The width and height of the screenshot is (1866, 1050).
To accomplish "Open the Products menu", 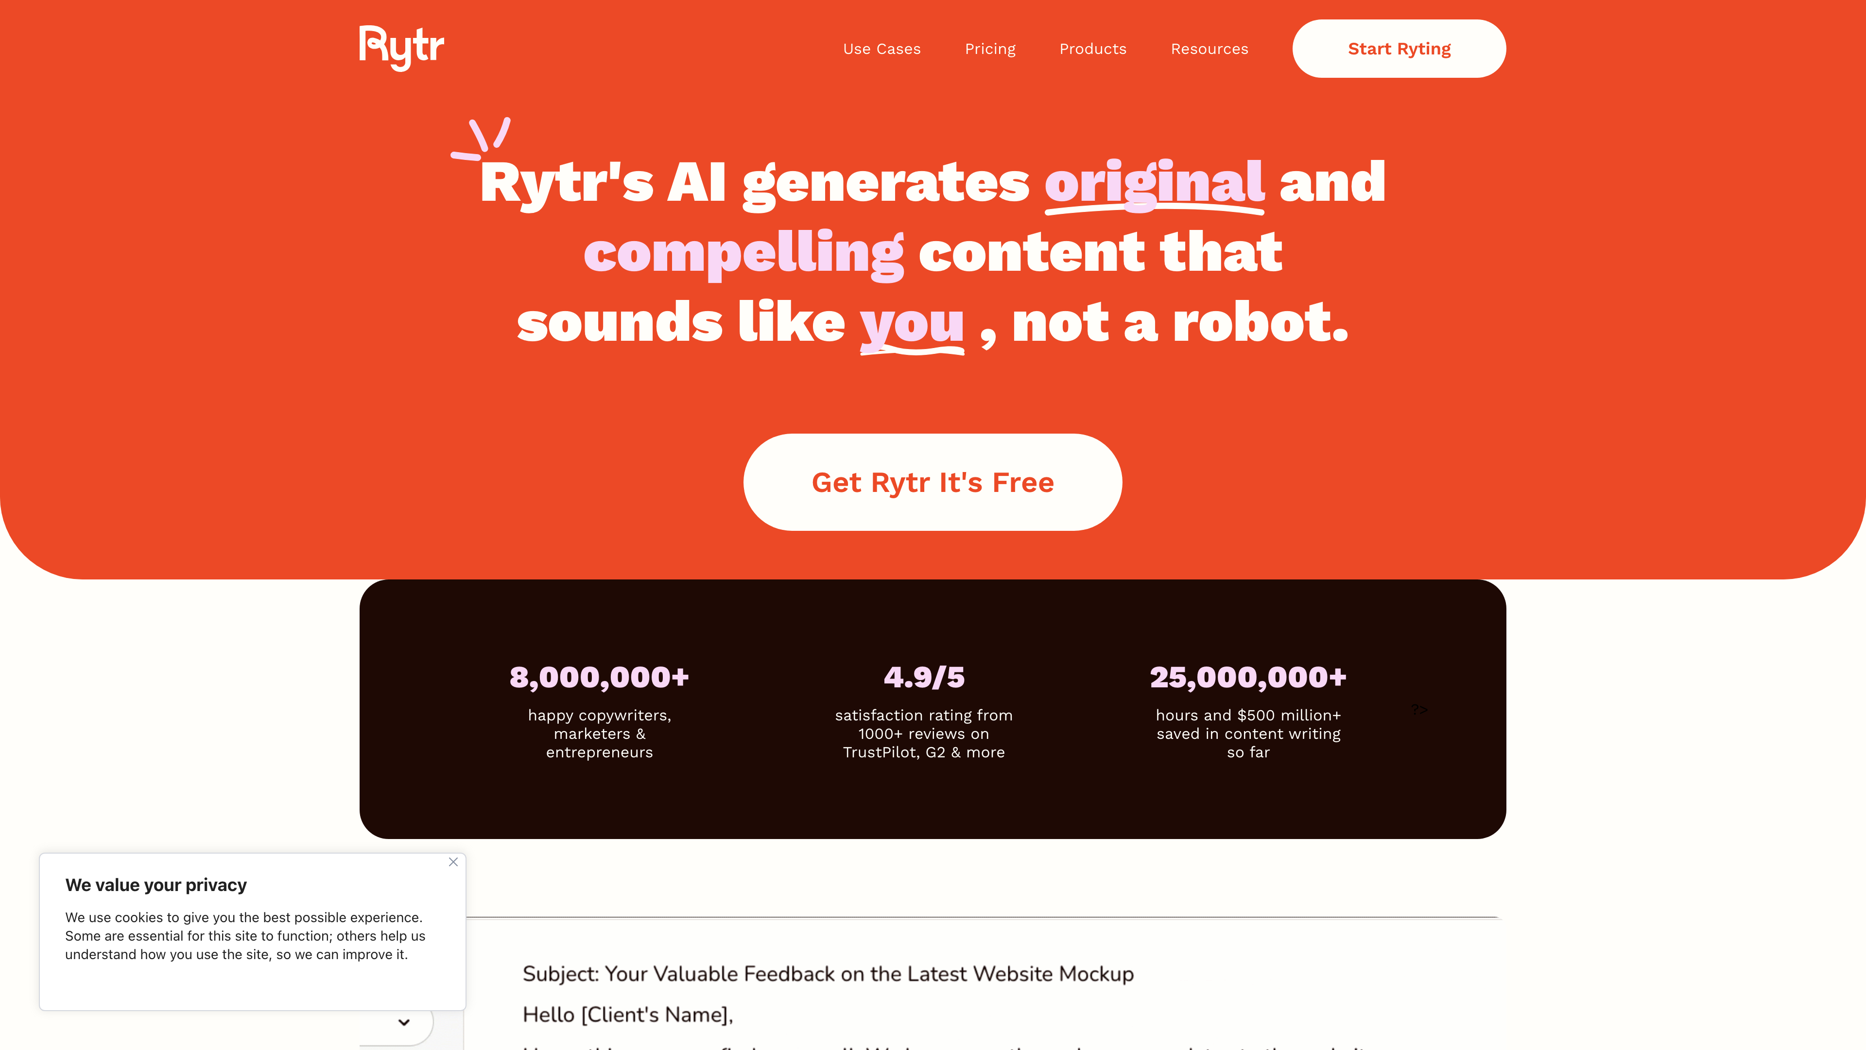I will tap(1092, 49).
